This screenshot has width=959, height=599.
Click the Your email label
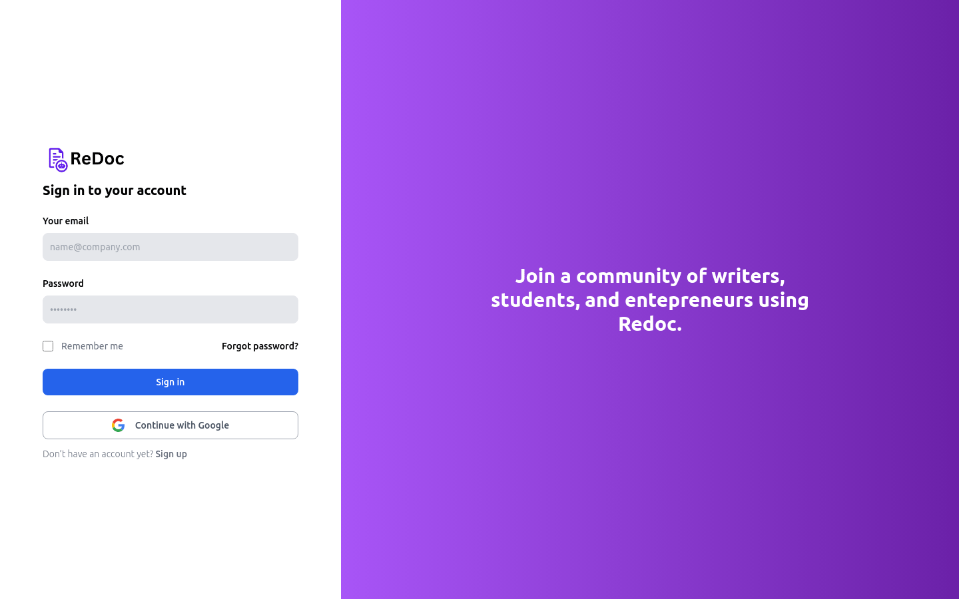coord(65,221)
